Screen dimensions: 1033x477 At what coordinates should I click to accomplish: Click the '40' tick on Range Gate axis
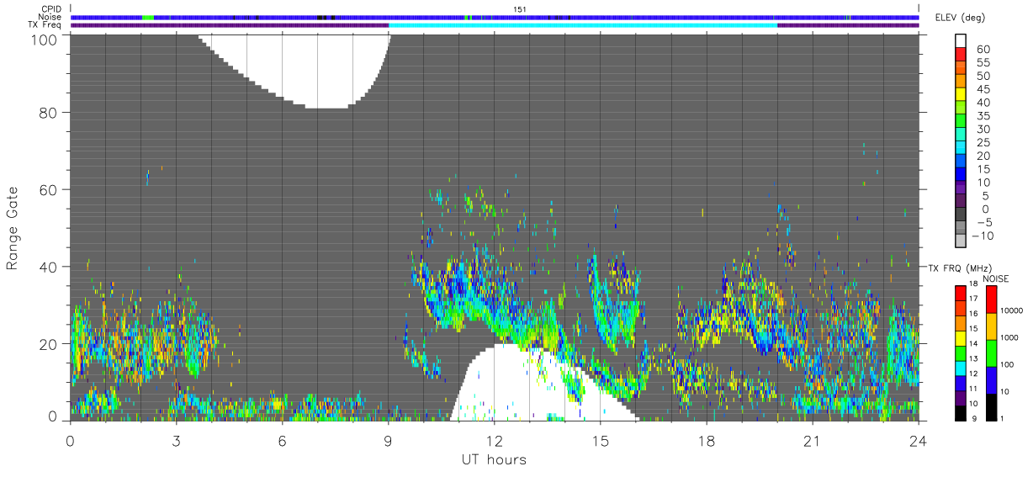coord(50,267)
